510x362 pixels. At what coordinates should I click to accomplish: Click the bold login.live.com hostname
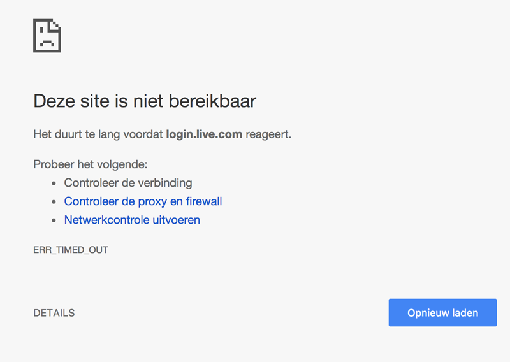coord(204,134)
